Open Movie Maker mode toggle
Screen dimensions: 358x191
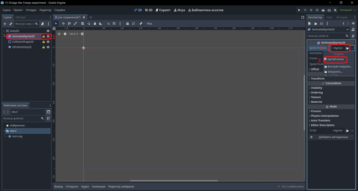[335, 10]
